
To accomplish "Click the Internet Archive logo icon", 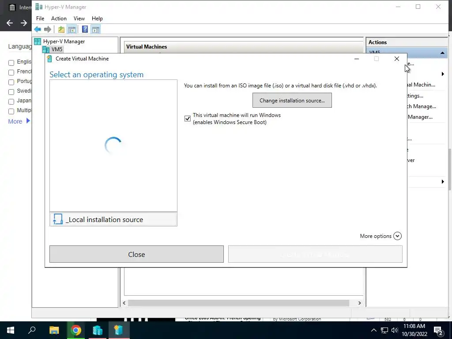I will pos(12,7).
